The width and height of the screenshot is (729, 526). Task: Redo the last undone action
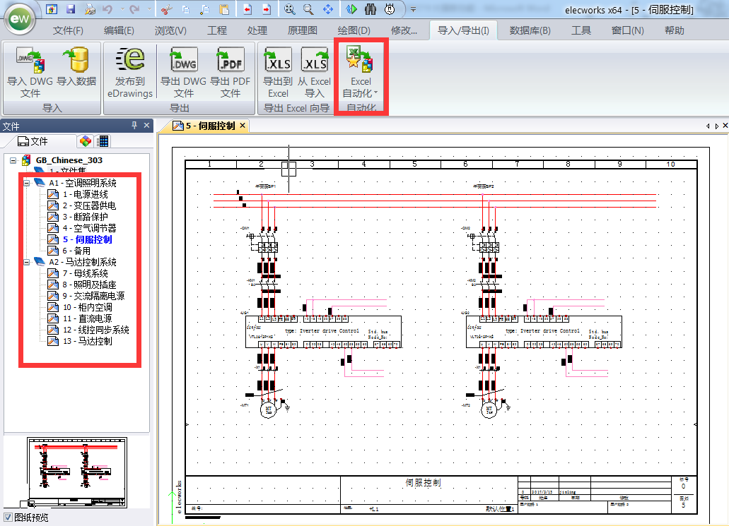pos(135,8)
